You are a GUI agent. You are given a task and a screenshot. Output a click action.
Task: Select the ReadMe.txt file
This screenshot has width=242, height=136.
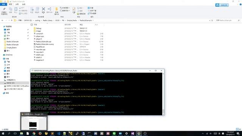point(40,47)
